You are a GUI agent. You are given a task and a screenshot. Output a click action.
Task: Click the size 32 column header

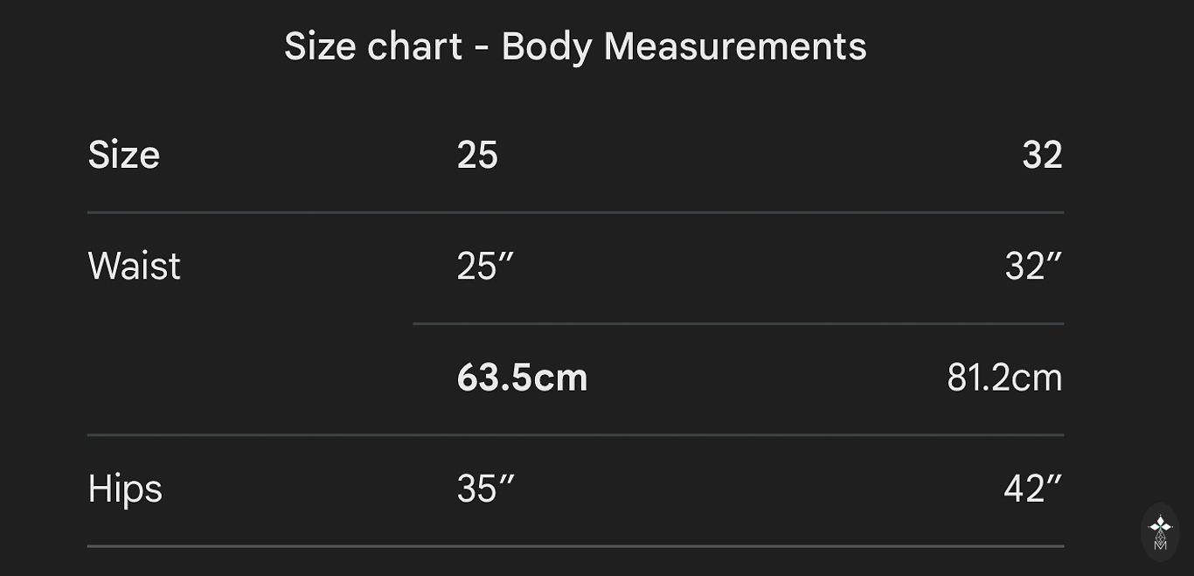click(x=1042, y=156)
